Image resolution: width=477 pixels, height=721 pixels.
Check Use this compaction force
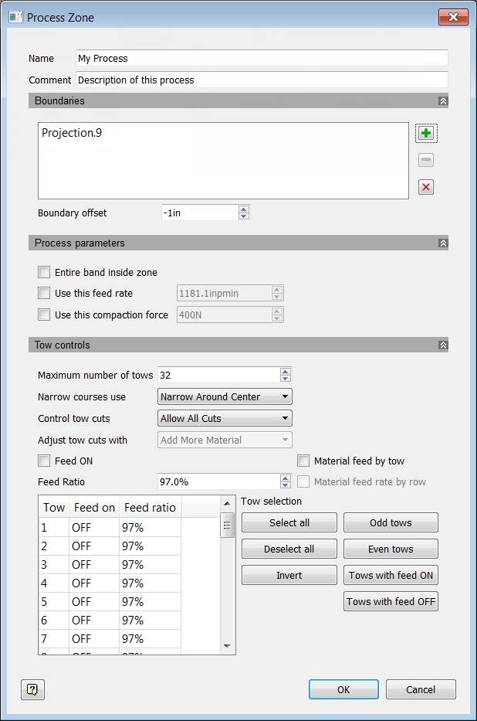tap(44, 315)
